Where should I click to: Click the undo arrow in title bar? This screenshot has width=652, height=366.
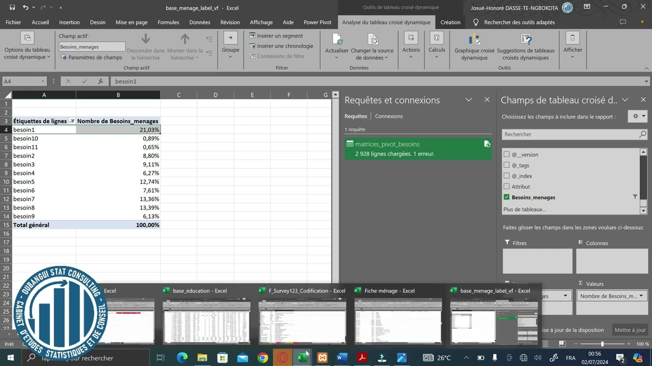(25, 8)
